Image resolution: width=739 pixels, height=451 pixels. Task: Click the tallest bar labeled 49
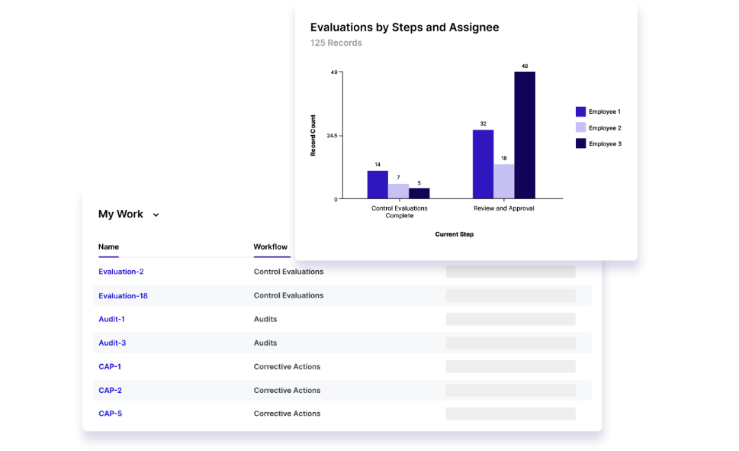pyautogui.click(x=524, y=135)
